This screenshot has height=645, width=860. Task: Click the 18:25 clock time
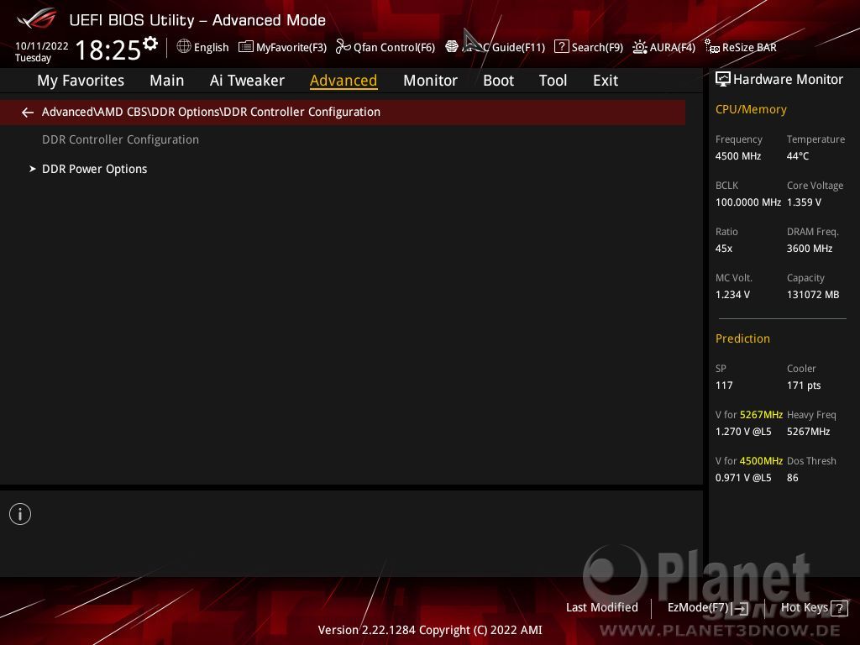108,50
